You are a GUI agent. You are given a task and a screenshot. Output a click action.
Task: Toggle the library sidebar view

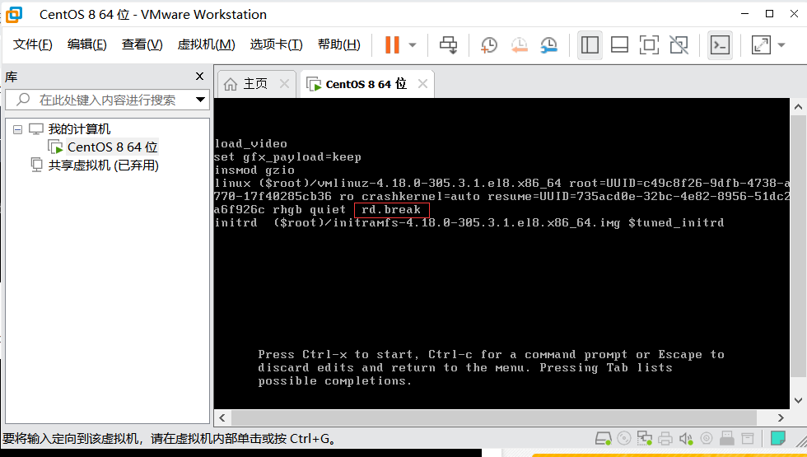point(590,44)
